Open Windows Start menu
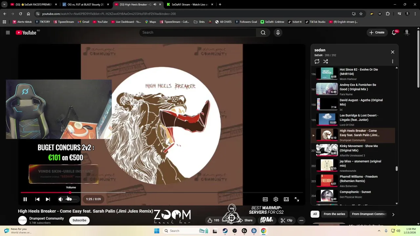Image resolution: width=420 pixels, height=236 pixels. [157, 231]
